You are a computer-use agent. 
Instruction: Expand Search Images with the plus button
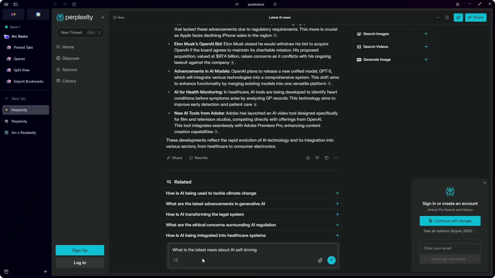pos(426,34)
